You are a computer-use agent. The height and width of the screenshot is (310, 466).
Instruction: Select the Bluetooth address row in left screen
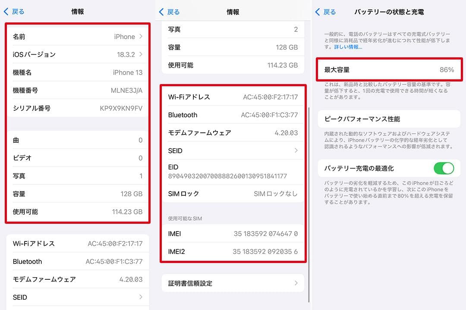pos(78,262)
